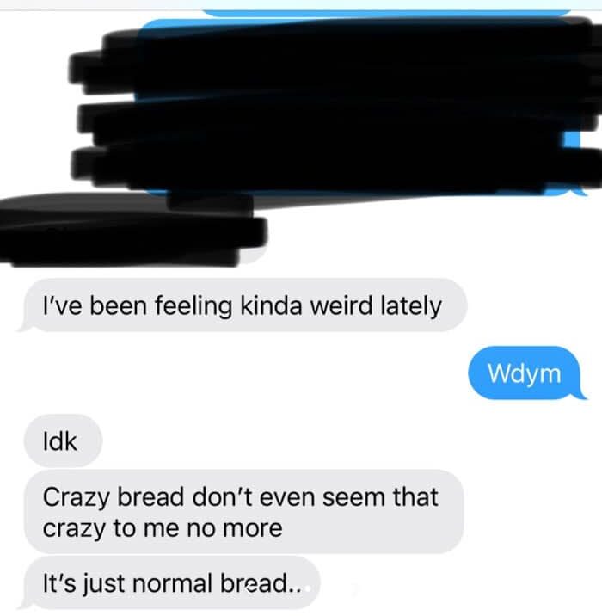Click the word "lately" in the gray bubble

coord(411,306)
